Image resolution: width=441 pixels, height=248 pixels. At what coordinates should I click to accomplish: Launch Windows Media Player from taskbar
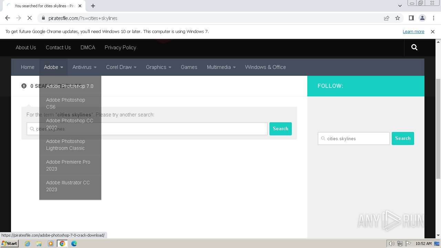coord(51,244)
